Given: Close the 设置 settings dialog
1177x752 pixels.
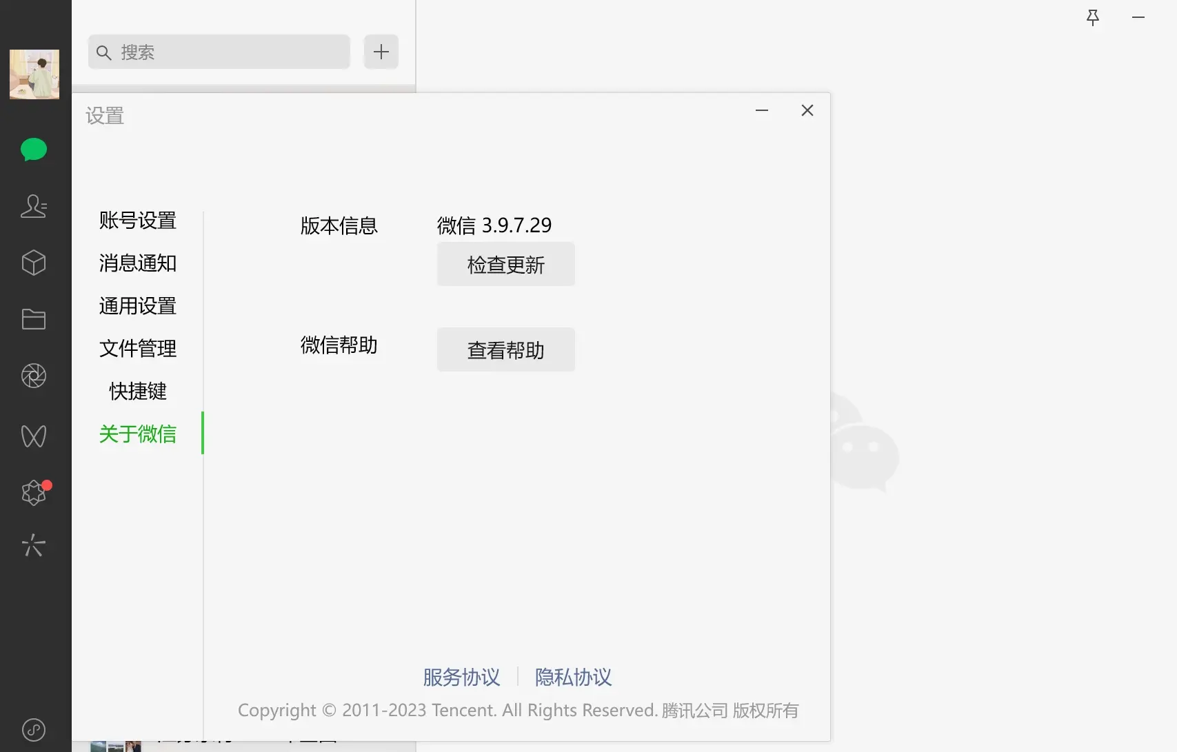Looking at the screenshot, I should (807, 110).
